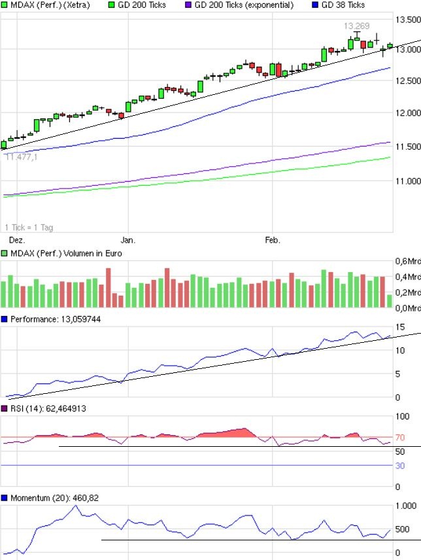Click the last small green volume bar

pyautogui.click(x=389, y=301)
